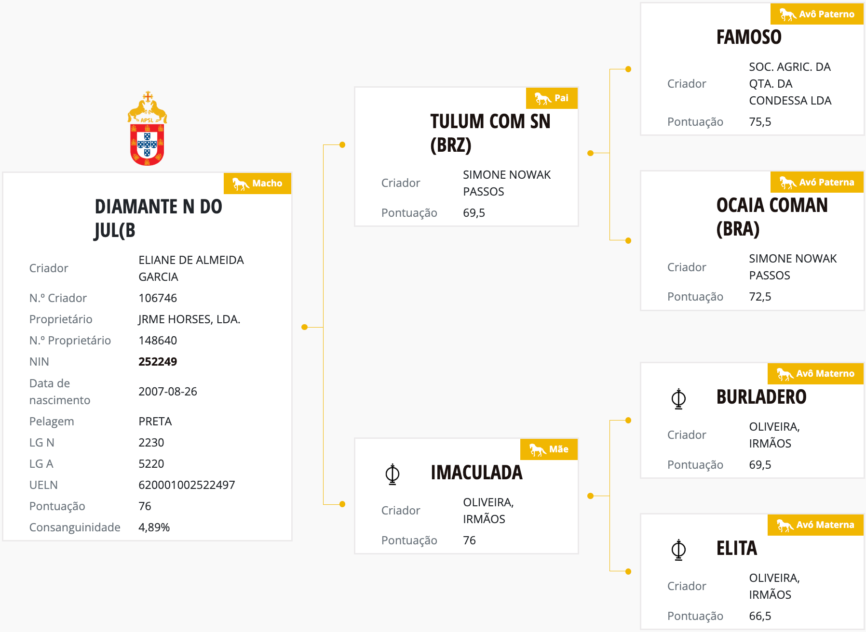Click the brand symbol beside ELITA
The height and width of the screenshot is (632, 866).
coord(678,550)
